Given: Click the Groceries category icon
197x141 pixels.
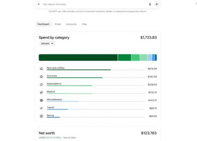Looking at the screenshot, I should click(41, 77).
